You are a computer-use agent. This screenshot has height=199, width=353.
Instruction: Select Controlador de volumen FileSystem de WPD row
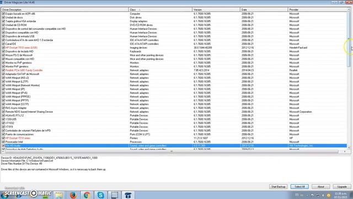tap(174, 130)
